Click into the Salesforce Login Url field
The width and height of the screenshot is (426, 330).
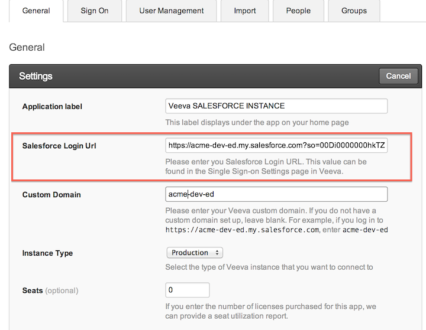[x=276, y=146]
